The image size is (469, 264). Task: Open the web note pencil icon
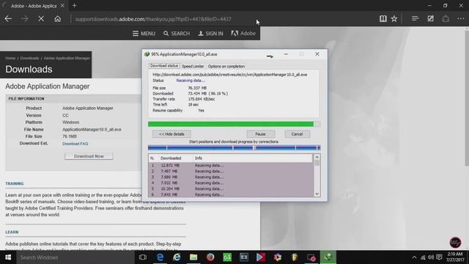[x=430, y=18]
